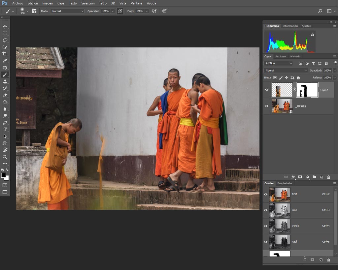The image size is (338, 270).
Task: Select the Zoom tool
Action: [5, 157]
